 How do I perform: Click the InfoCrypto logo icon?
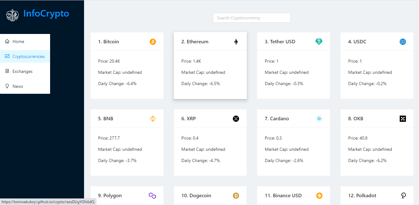[12, 15]
